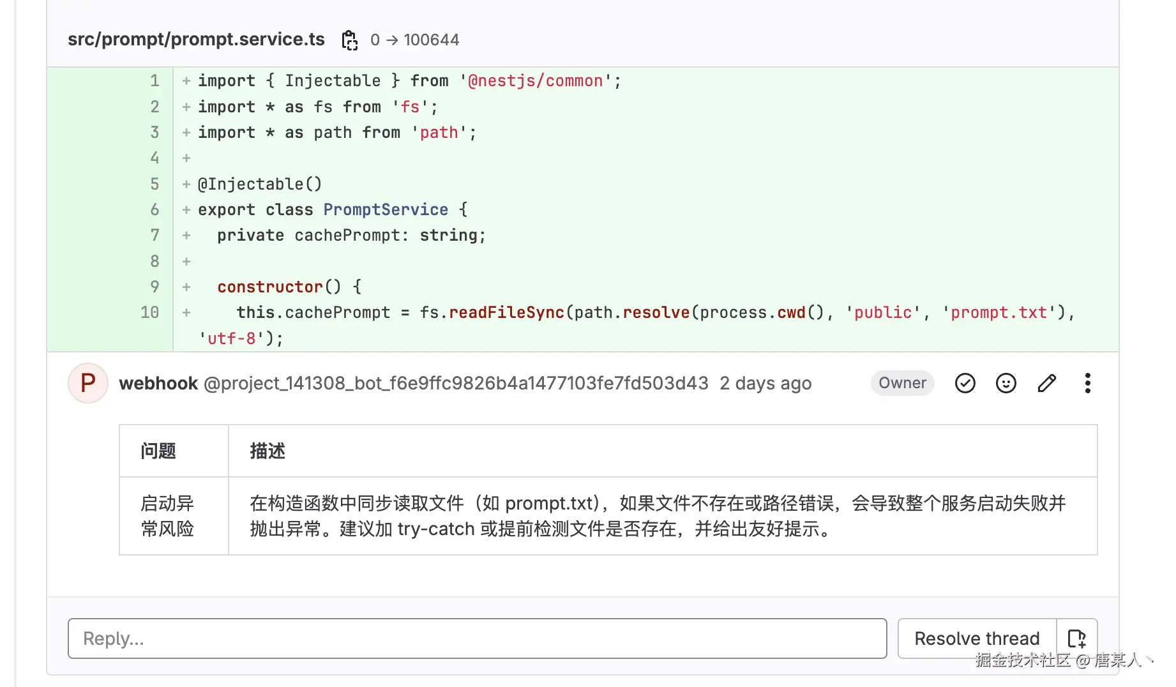
Task: Open the webhook author profile link
Action: pyautogui.click(x=158, y=383)
